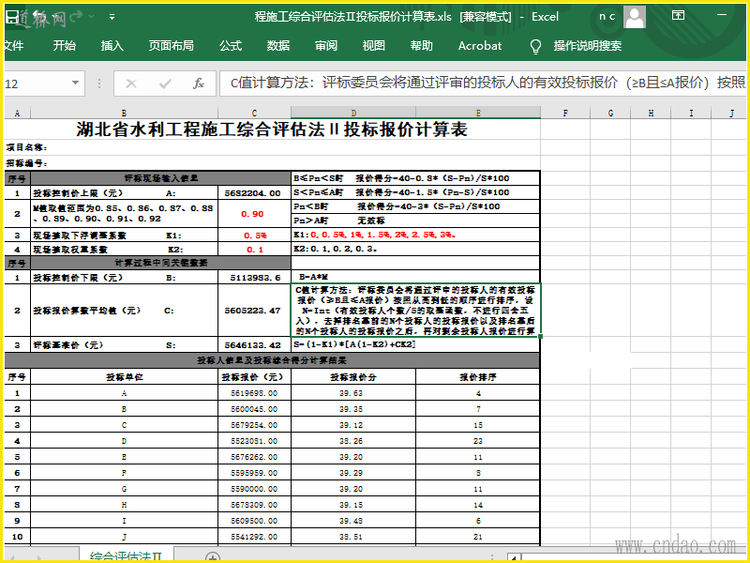Select the 投标单位 column heading cell
Screen dimensions: 750x563
125,377
